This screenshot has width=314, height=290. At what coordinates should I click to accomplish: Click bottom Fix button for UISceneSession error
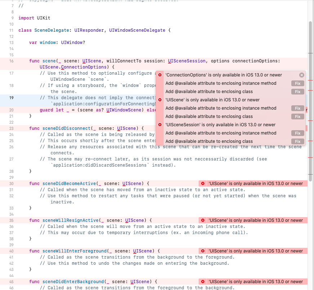(x=297, y=141)
